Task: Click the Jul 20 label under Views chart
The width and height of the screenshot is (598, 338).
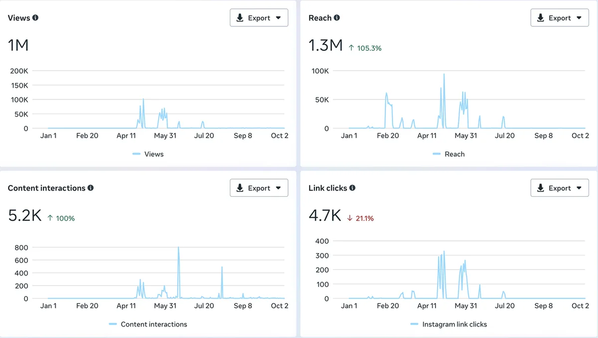Action: click(204, 136)
